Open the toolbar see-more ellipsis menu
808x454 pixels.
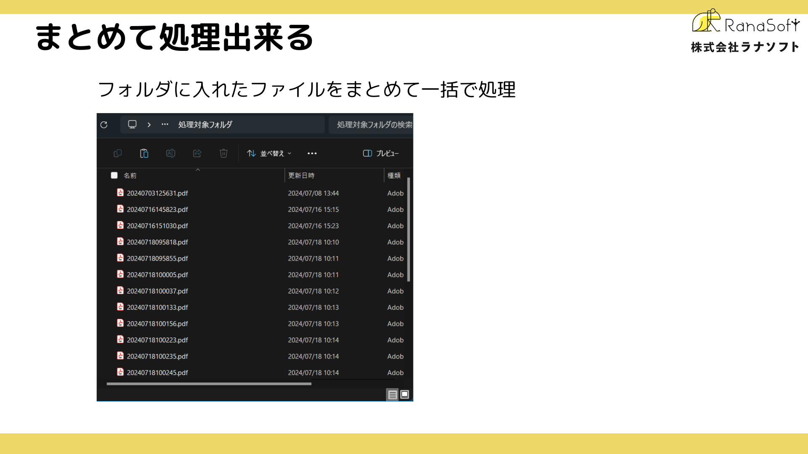[312, 153]
